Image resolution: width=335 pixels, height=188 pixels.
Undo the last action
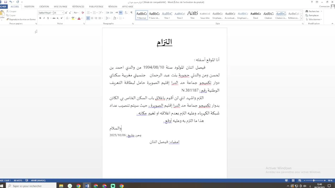[11, 2]
